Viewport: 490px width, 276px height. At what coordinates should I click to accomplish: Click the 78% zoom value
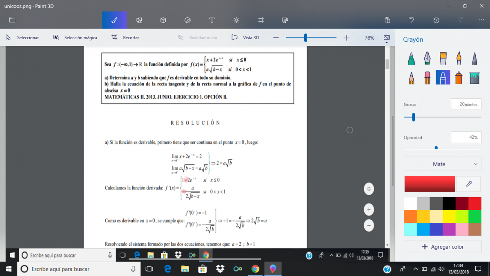369,38
